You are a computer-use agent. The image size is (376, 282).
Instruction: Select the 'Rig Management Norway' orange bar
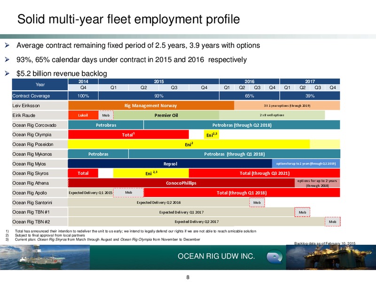pos(151,105)
